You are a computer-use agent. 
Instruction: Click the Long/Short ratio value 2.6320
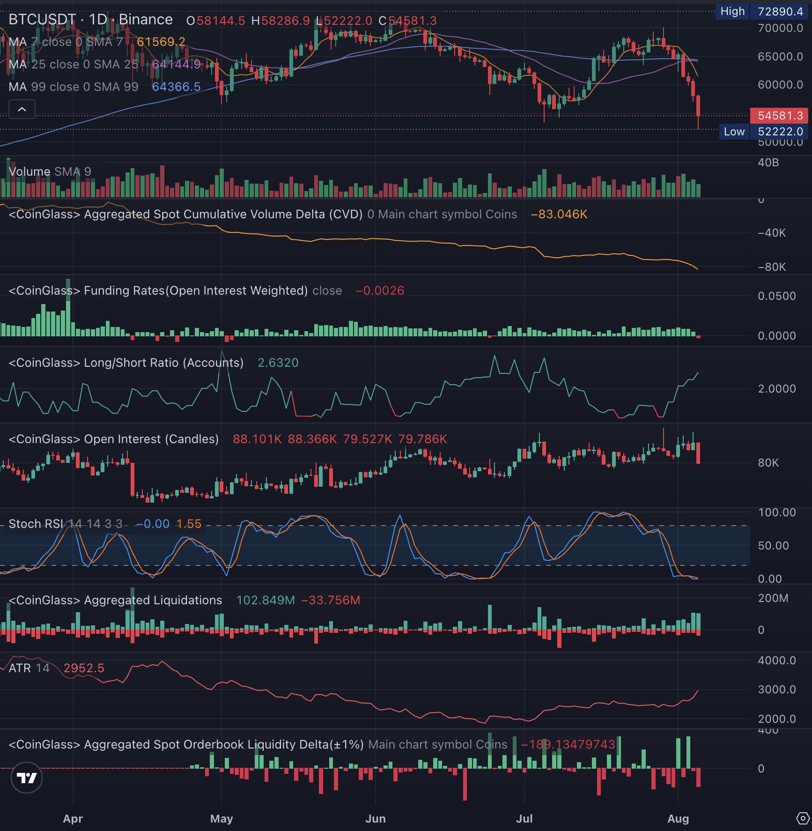(x=278, y=363)
